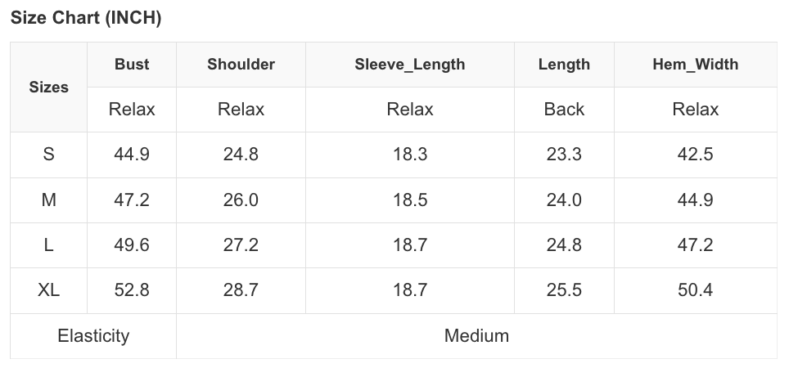Click the 52.8 bust value for XL
Image resolution: width=789 pixels, height=368 pixels.
[x=132, y=290]
